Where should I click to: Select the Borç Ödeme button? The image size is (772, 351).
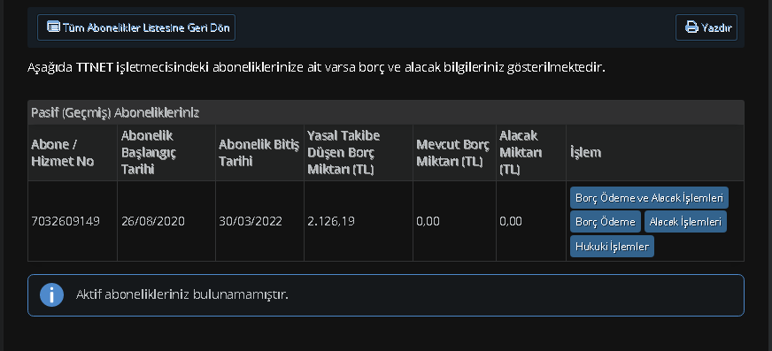point(605,222)
